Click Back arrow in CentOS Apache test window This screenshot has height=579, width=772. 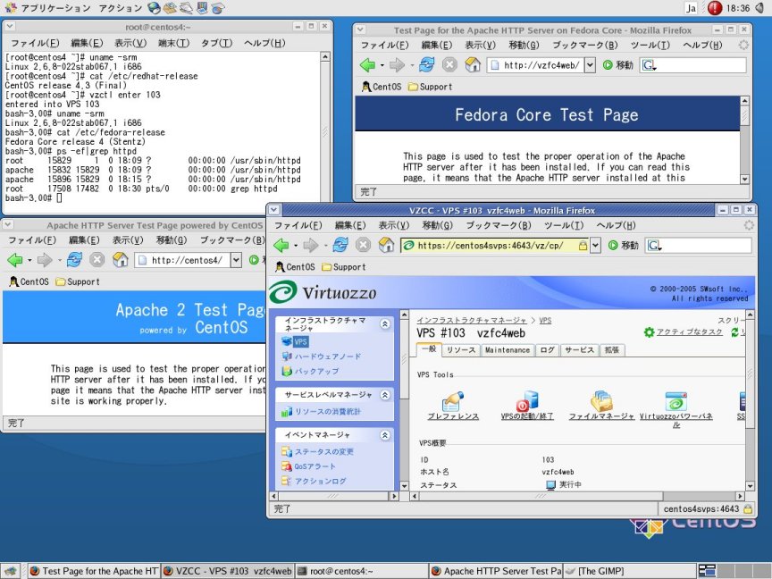15,260
